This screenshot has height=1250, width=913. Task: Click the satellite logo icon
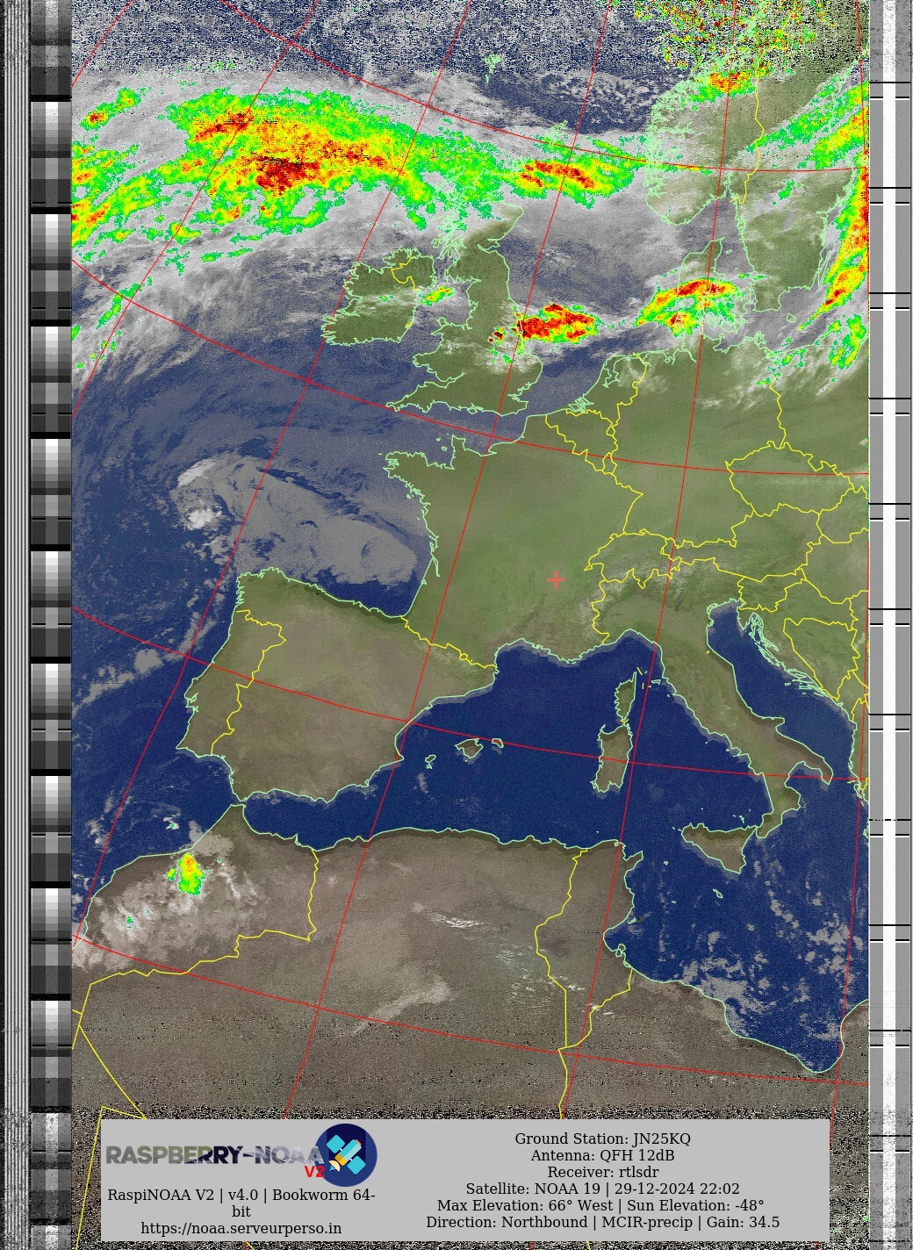pyautogui.click(x=346, y=1154)
